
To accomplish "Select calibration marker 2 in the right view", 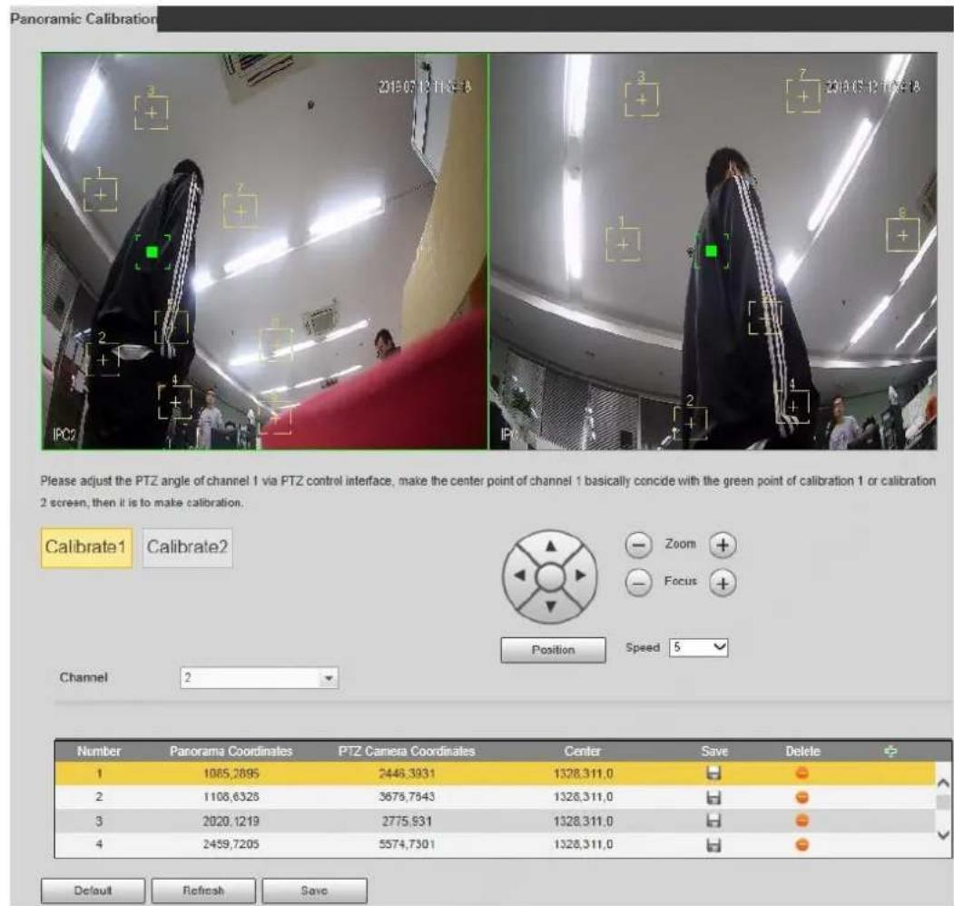I will 691,423.
